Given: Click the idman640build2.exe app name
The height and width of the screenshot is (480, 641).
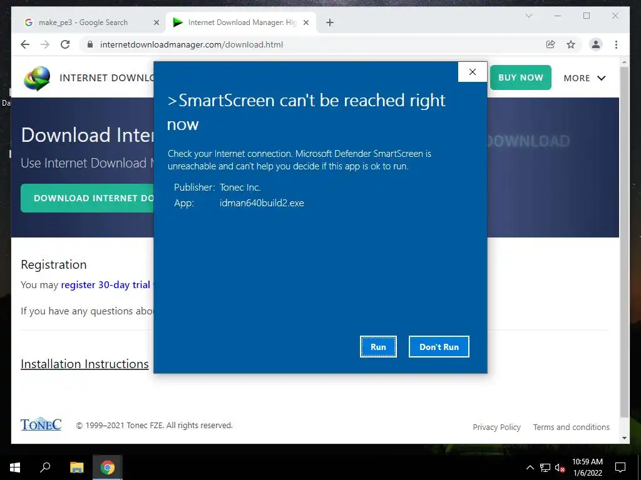Looking at the screenshot, I should pos(262,203).
